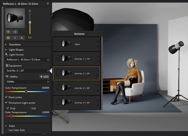Click the target focus icon below the thumbnail

8,32
